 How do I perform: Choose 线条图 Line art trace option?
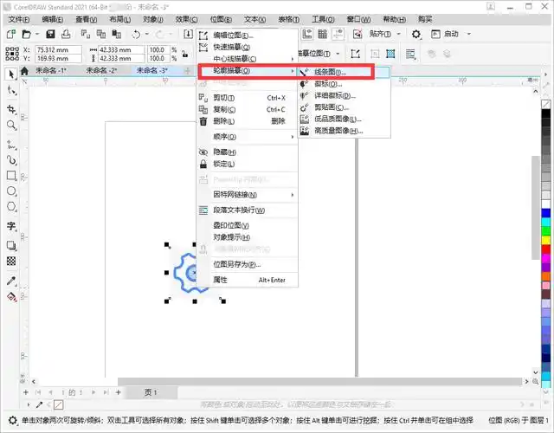(345, 72)
